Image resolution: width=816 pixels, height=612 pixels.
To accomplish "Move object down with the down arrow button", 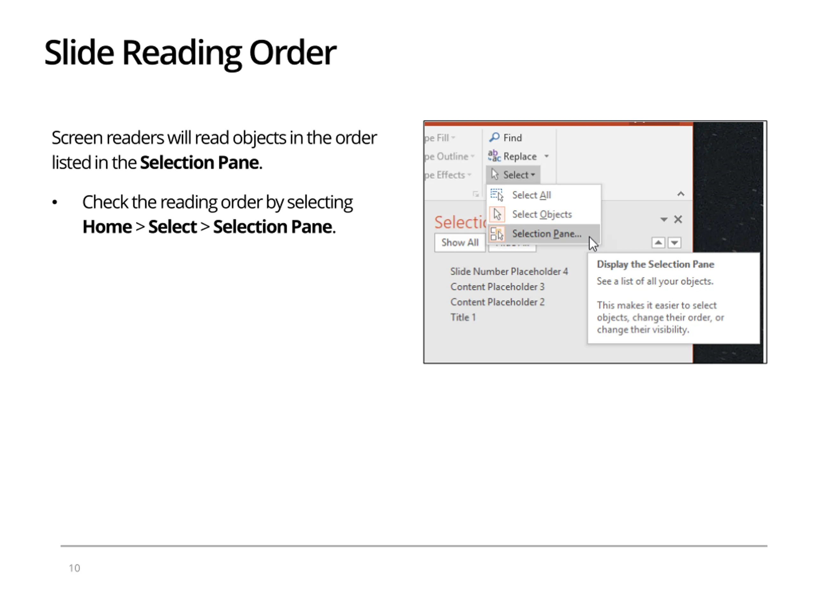I will [x=674, y=243].
